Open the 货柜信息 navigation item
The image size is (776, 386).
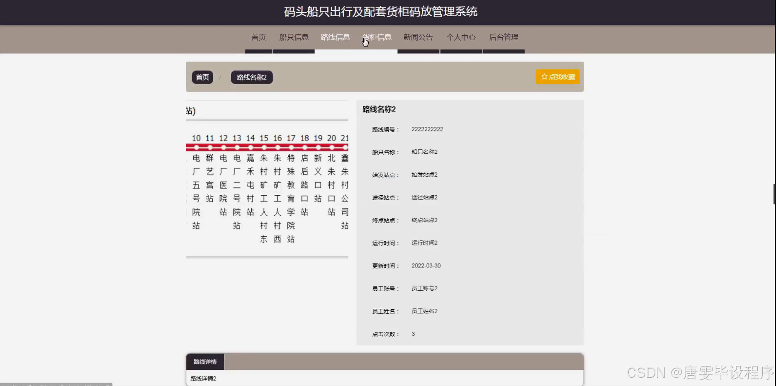pyautogui.click(x=377, y=37)
